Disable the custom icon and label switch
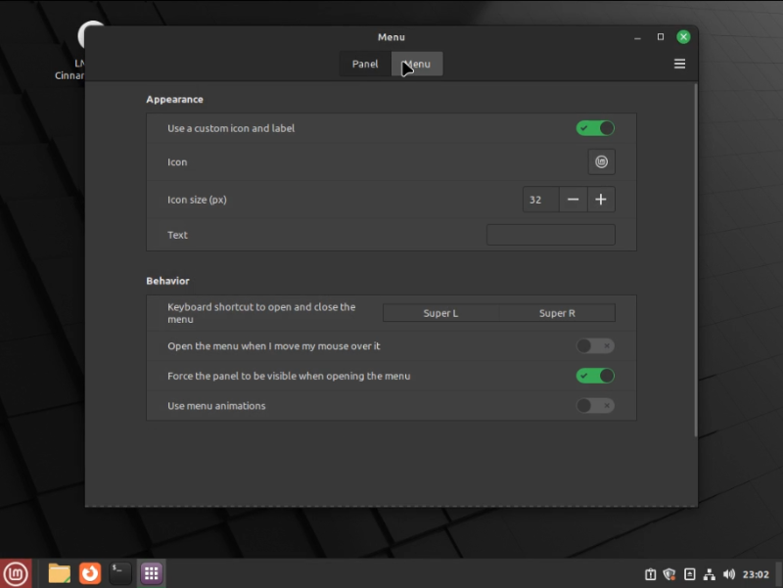 click(x=595, y=128)
